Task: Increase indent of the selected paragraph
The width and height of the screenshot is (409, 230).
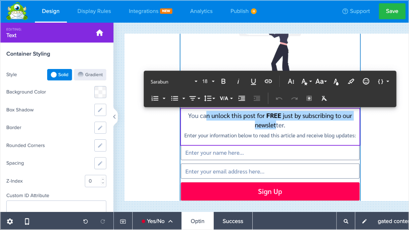Action: coord(242,98)
